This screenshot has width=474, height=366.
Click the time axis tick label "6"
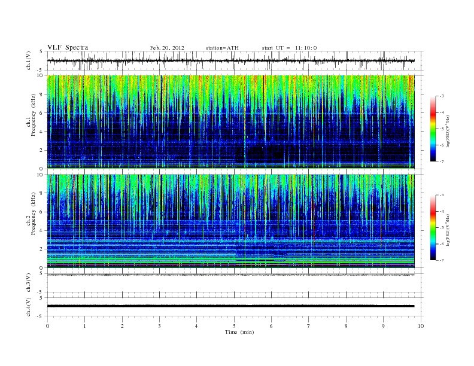[x=272, y=326]
